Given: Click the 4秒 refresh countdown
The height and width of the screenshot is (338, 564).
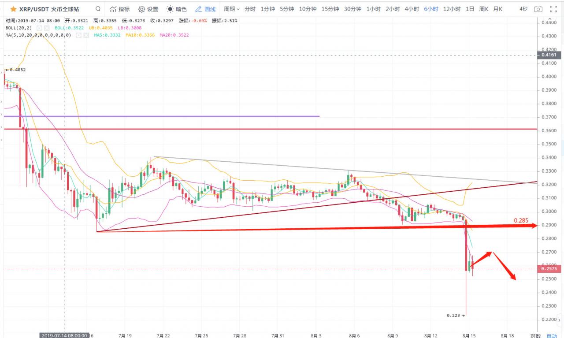Looking at the screenshot, I should click(x=523, y=9).
